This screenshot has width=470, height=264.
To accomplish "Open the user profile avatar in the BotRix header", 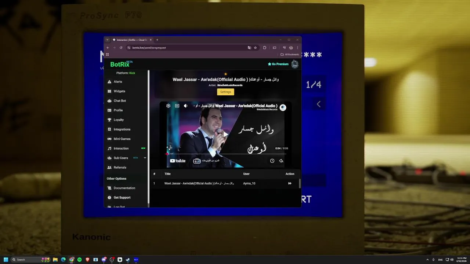I will pyautogui.click(x=295, y=64).
